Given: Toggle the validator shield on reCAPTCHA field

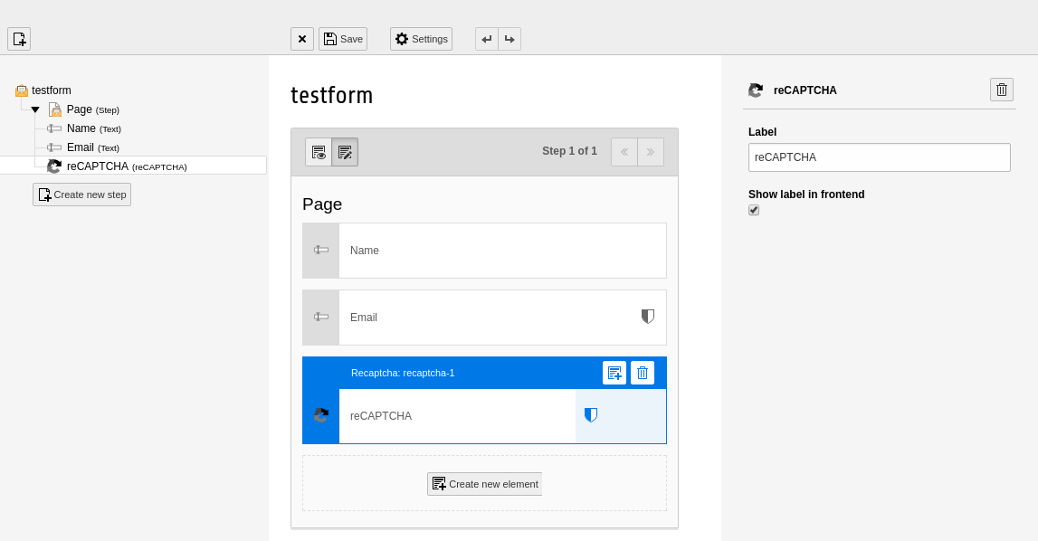Looking at the screenshot, I should coord(592,415).
